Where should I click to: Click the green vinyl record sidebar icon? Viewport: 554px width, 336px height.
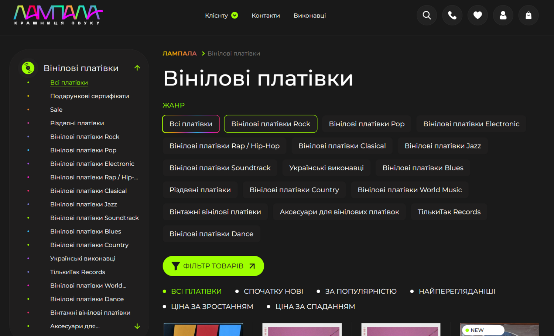tap(28, 68)
